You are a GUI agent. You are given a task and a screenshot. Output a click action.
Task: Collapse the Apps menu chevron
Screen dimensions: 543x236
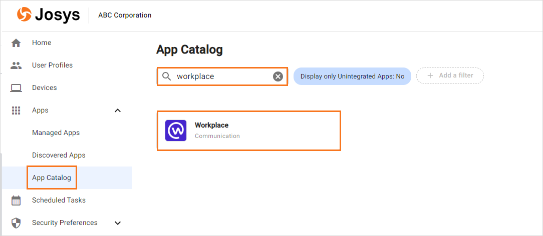[x=118, y=110]
